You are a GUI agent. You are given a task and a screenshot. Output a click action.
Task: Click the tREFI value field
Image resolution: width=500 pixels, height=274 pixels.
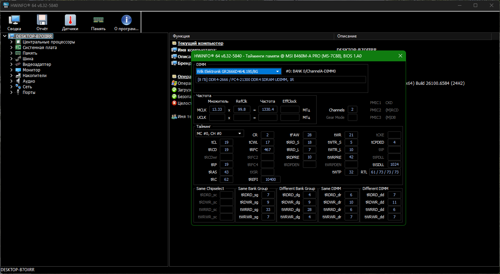coord(270,179)
